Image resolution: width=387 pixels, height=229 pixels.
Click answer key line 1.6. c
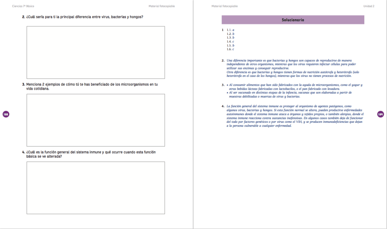[230, 49]
